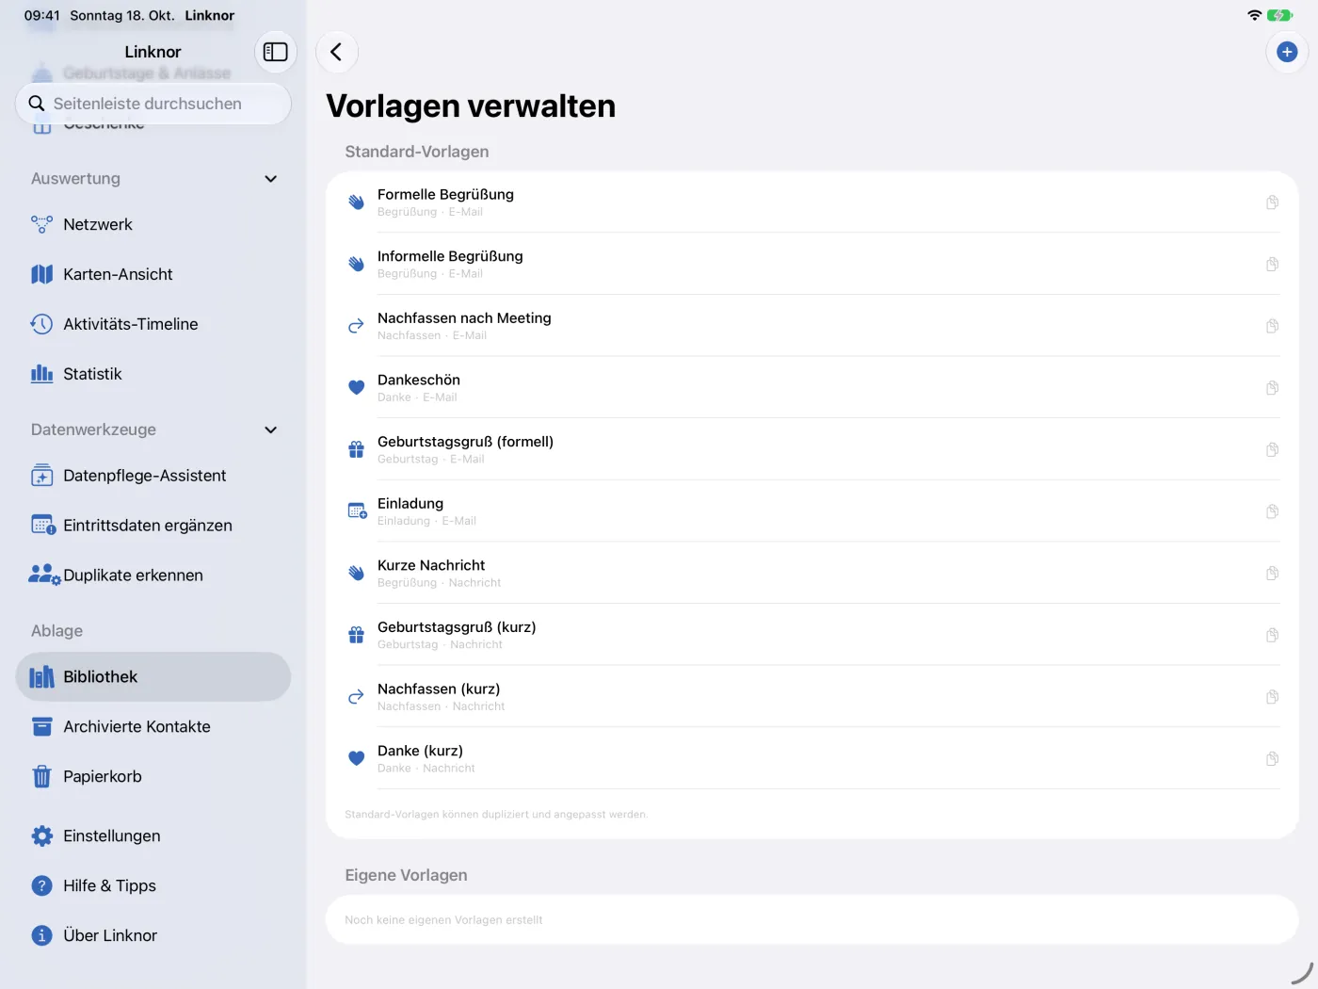Open the Netzwerk view
Viewport: 1318px width, 989px height.
(153, 224)
